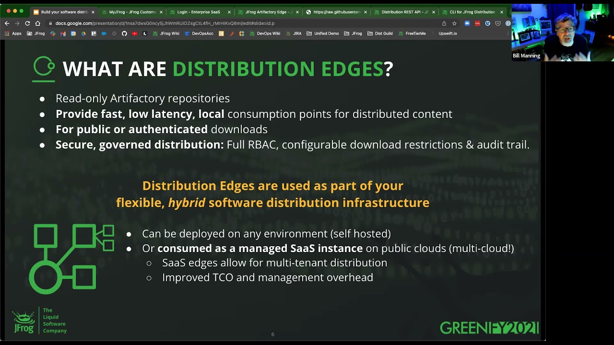This screenshot has height=345, width=614.
Task: Open the Unified Demo bookmarks folder
Action: [323, 34]
